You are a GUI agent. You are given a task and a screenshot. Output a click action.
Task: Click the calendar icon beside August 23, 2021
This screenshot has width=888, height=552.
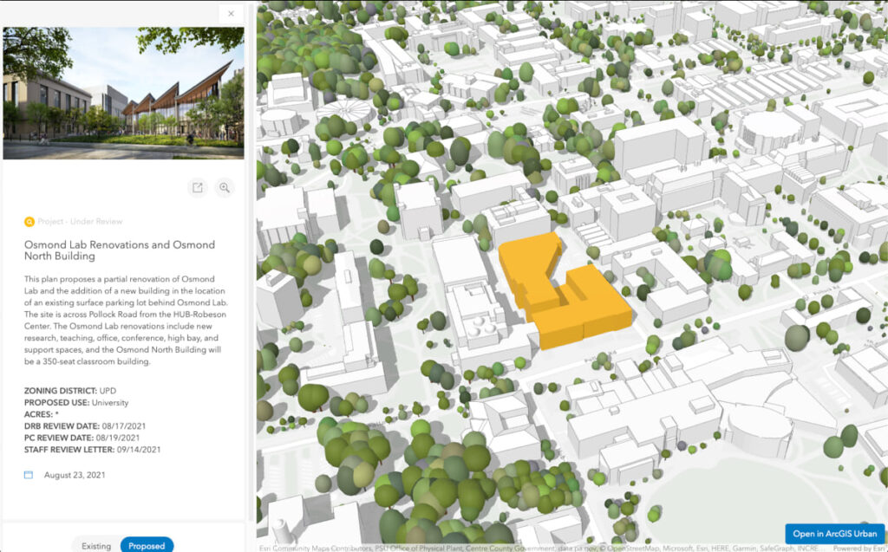click(29, 475)
